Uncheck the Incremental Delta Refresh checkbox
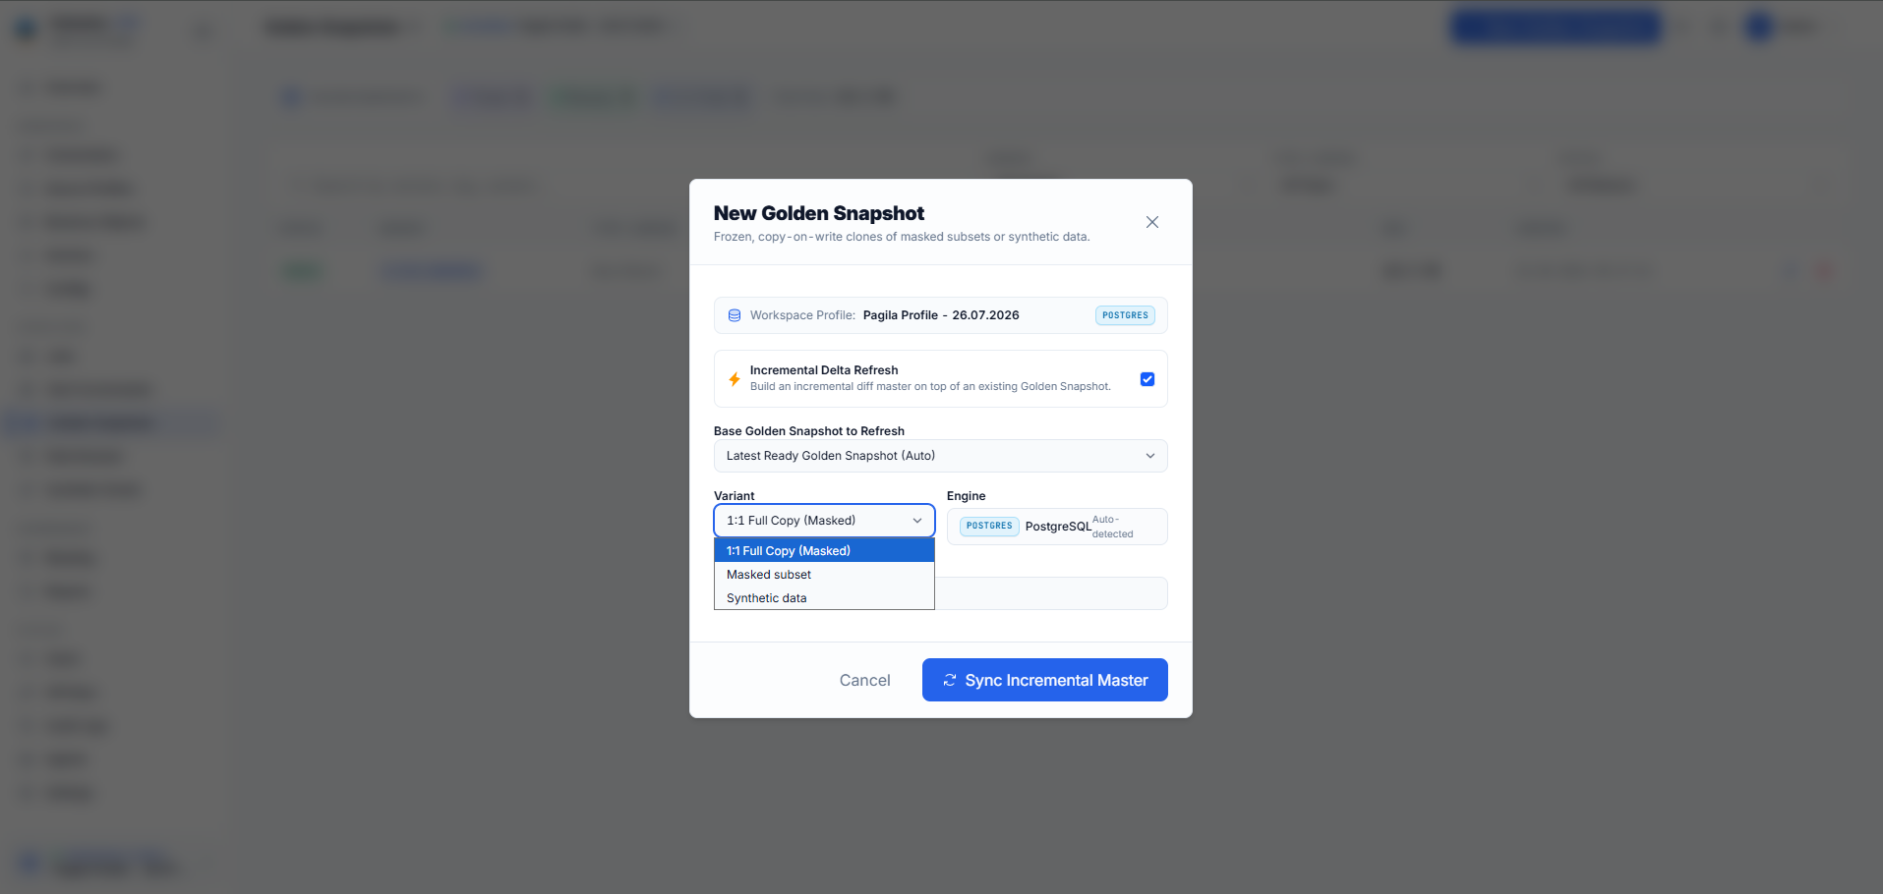The width and height of the screenshot is (1883, 894). (1147, 379)
